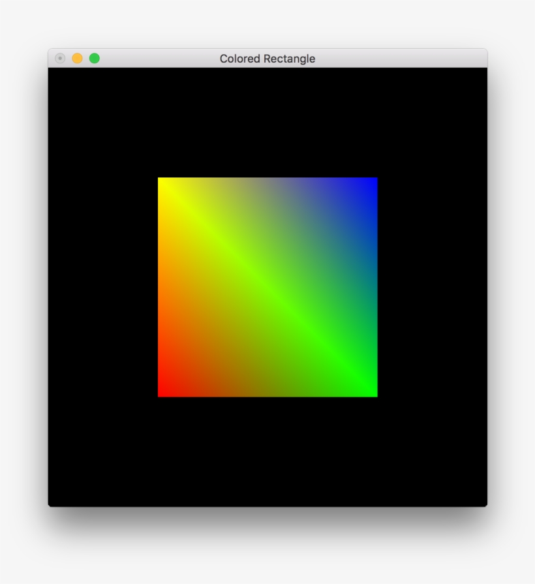Click the red corner of the gradient square
Image resolution: width=535 pixels, height=584 pixels.
tap(163, 392)
